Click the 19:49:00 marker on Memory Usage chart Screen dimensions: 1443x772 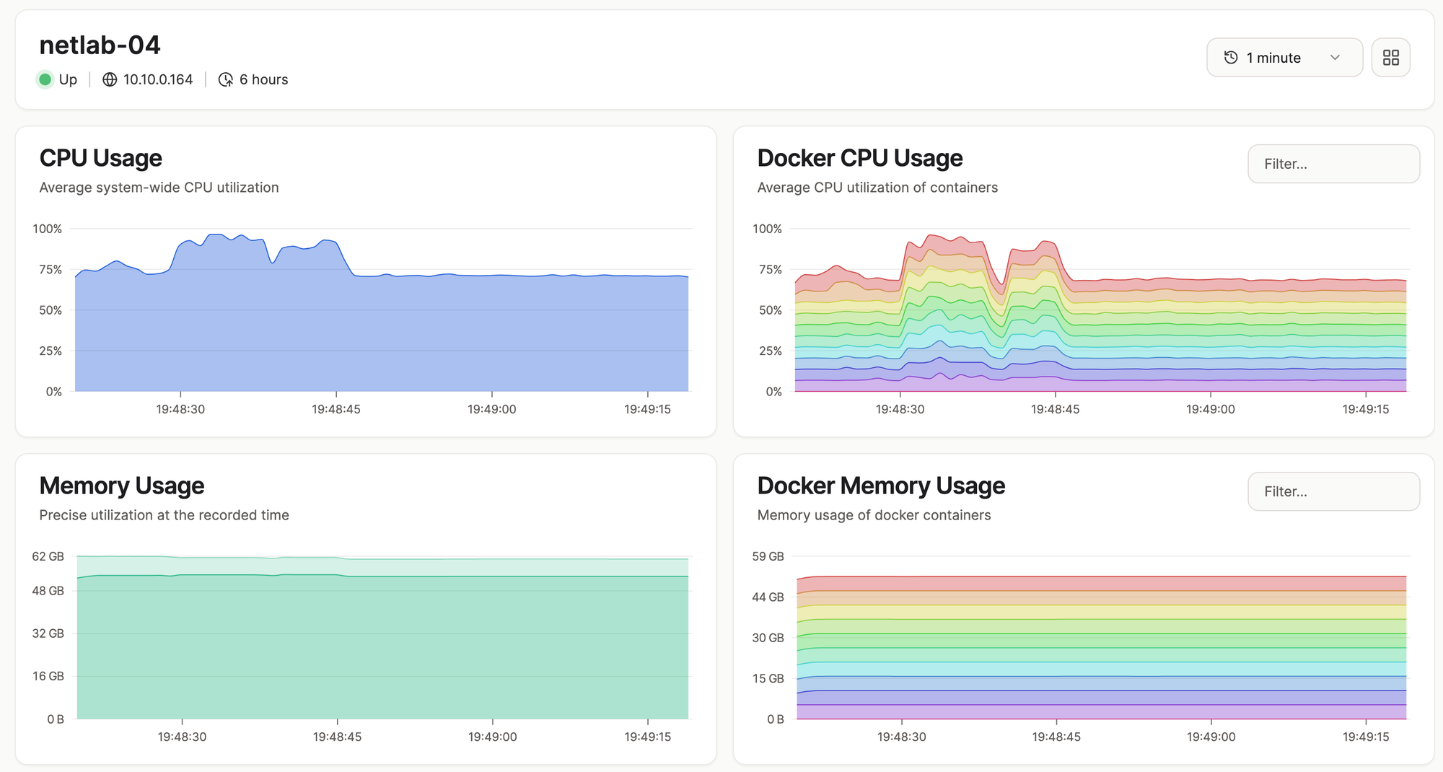point(492,737)
